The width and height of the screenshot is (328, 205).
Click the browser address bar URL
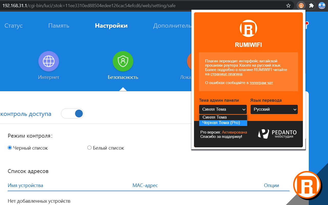[x=89, y=5]
